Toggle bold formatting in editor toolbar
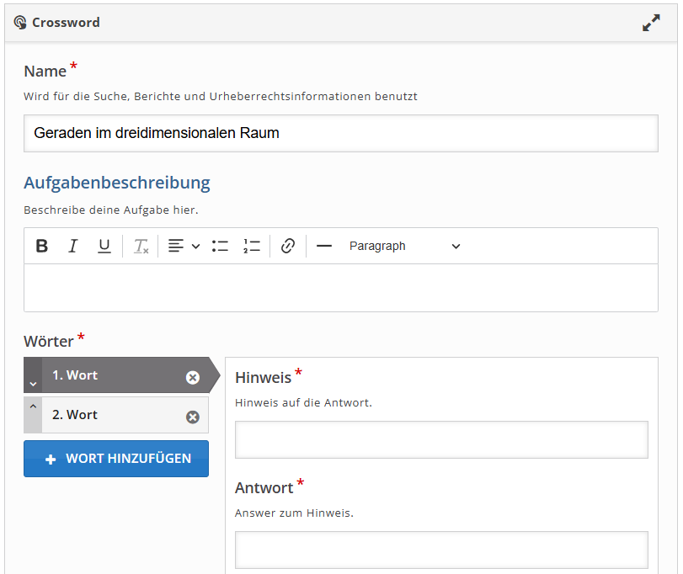Viewport: 683px width, 574px height. [42, 247]
